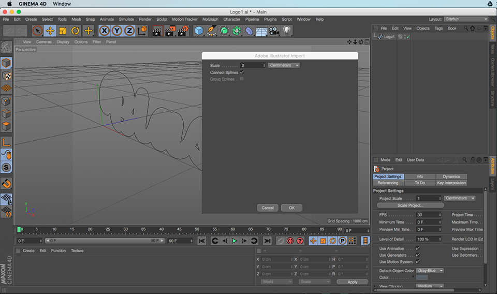Activate the Rotate tool in top toolbar

pyautogui.click(x=76, y=31)
